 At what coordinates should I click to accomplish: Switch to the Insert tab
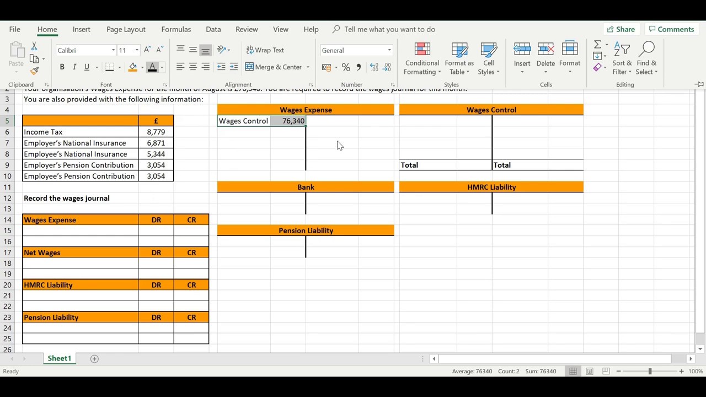pyautogui.click(x=81, y=29)
